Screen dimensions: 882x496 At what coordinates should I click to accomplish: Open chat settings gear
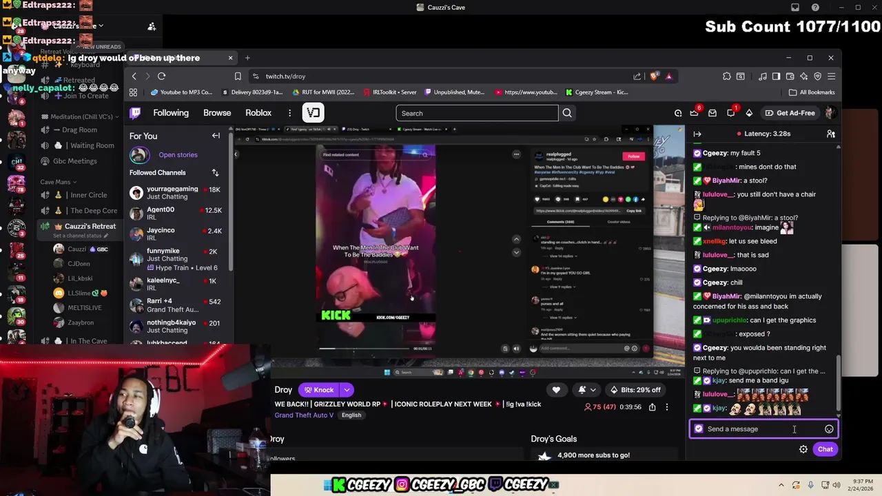pyautogui.click(x=803, y=449)
